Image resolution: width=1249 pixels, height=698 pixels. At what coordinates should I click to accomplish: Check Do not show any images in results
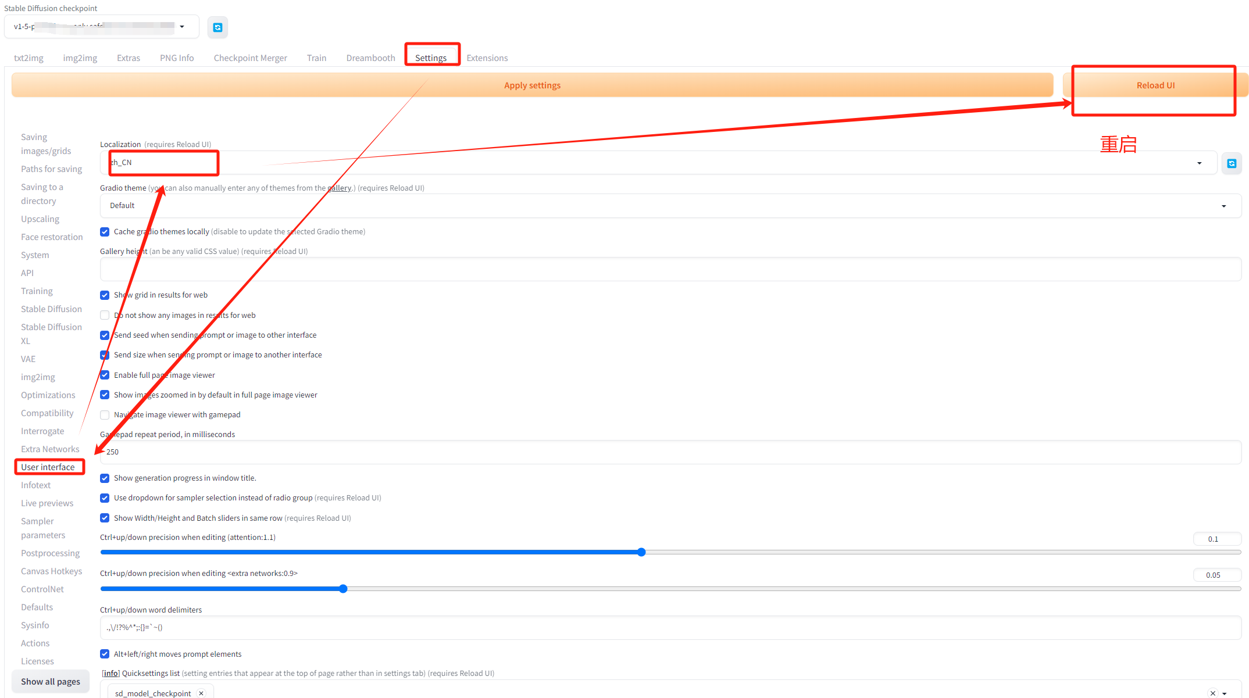point(105,316)
